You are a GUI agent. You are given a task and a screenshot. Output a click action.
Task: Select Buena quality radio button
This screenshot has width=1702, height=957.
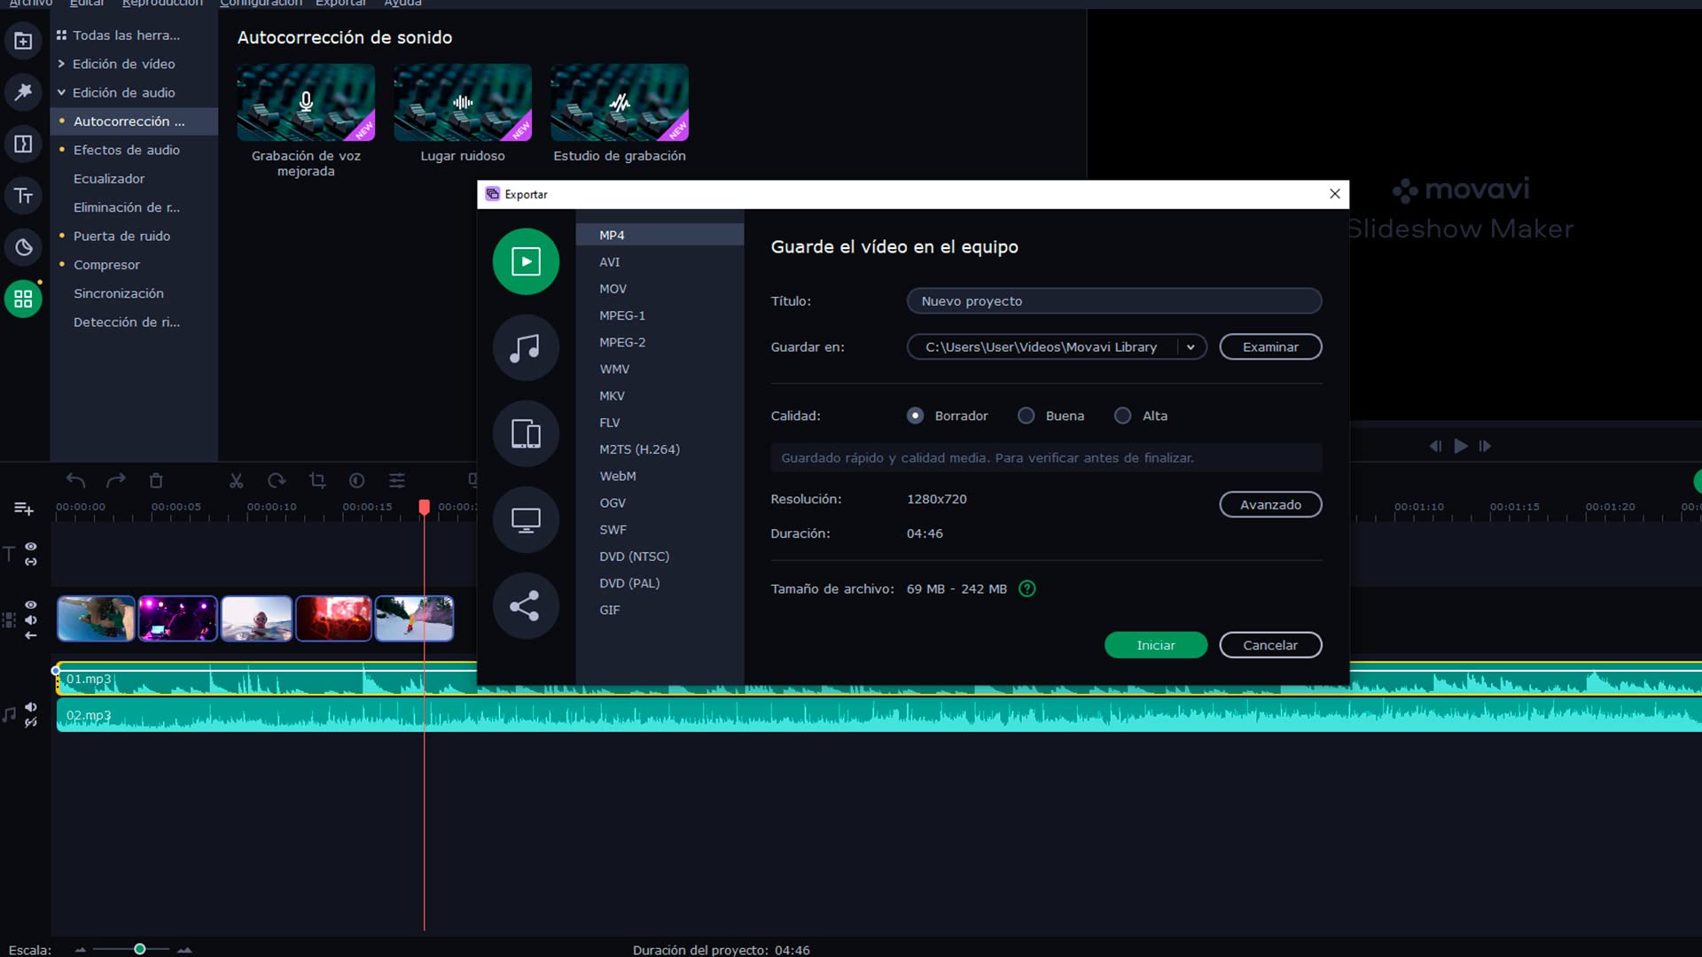click(x=1026, y=416)
